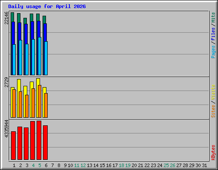
Task: Click the cyan Pages bar for day 3
Action: [27, 59]
